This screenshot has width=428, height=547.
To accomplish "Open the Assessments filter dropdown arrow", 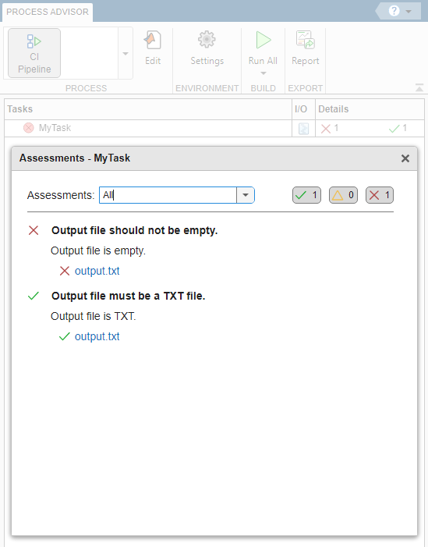I will coord(246,195).
